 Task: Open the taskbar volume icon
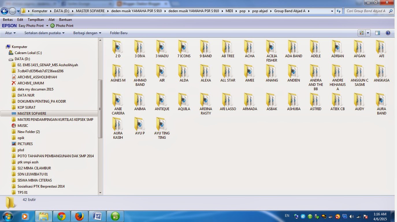(x=352, y=216)
